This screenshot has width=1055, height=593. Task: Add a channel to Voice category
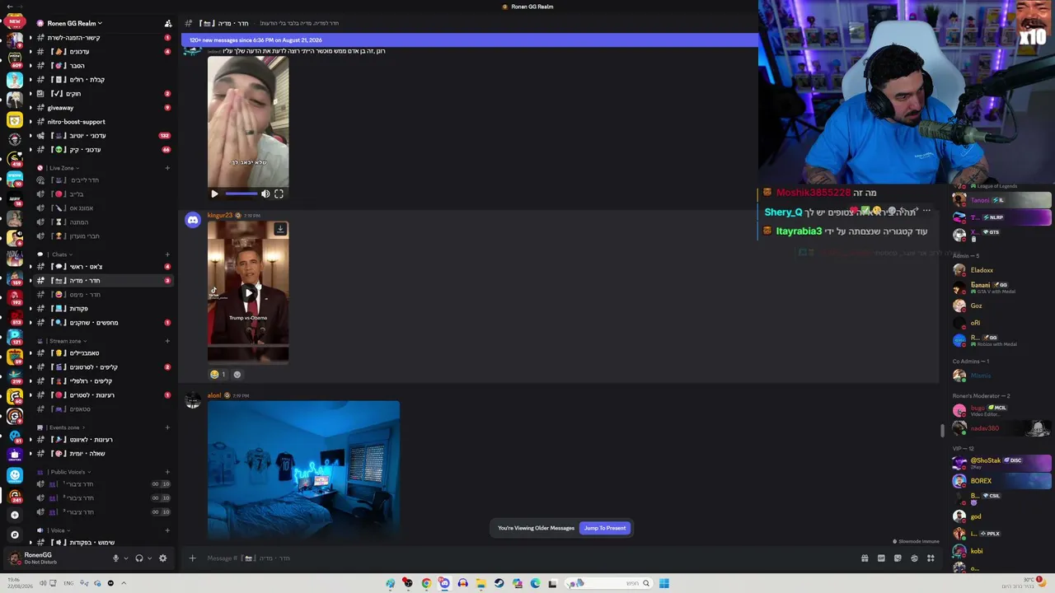coord(167,530)
